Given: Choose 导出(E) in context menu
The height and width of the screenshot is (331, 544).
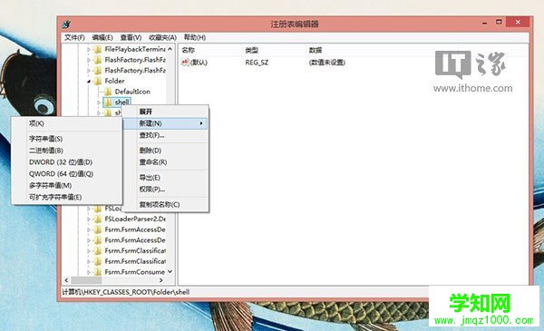Looking at the screenshot, I should [x=166, y=178].
